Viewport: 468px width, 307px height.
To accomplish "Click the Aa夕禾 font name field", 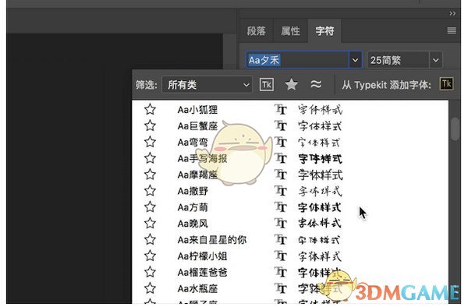I will 297,60.
